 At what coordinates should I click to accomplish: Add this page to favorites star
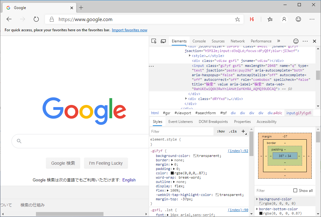coord(237,20)
